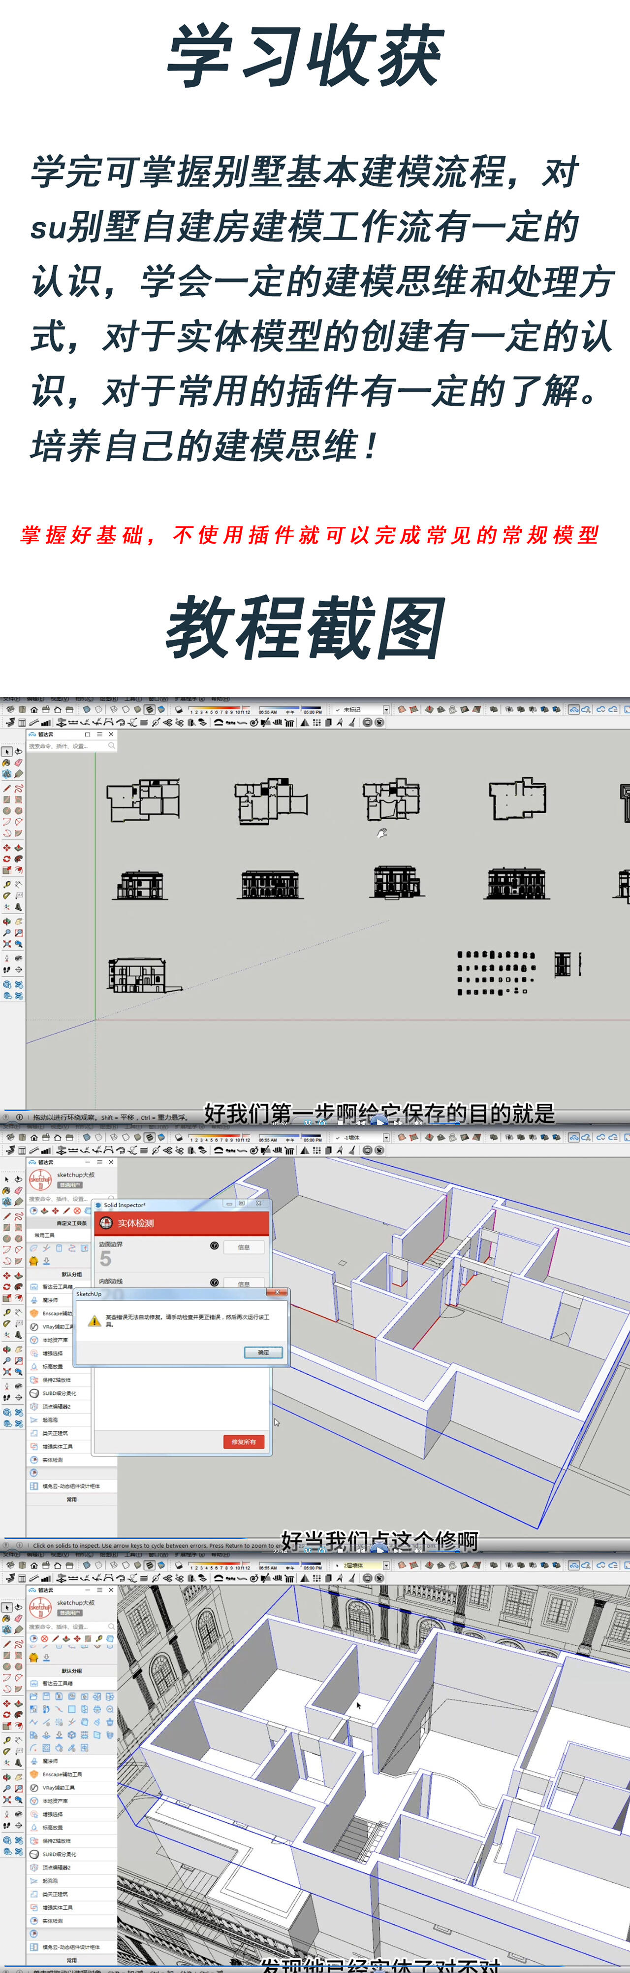This screenshot has height=1973, width=630.
Task: Select Zoom Extents tool in Solid Inspector screenshot
Action: (6, 1372)
